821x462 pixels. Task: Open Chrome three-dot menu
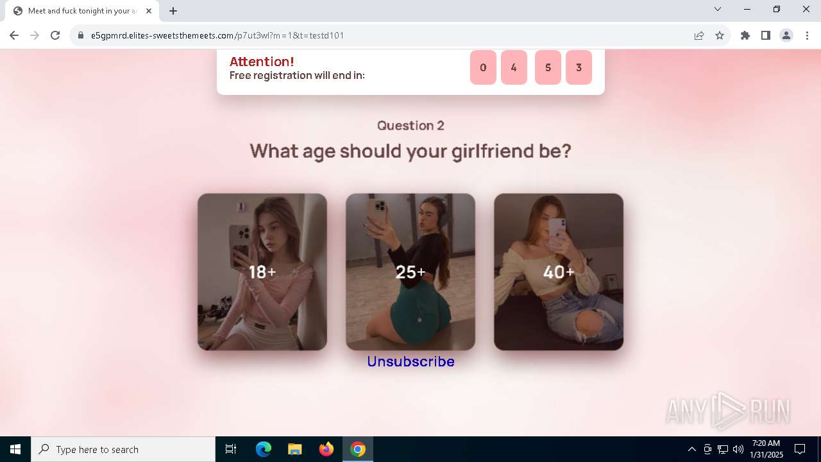pyautogui.click(x=807, y=35)
